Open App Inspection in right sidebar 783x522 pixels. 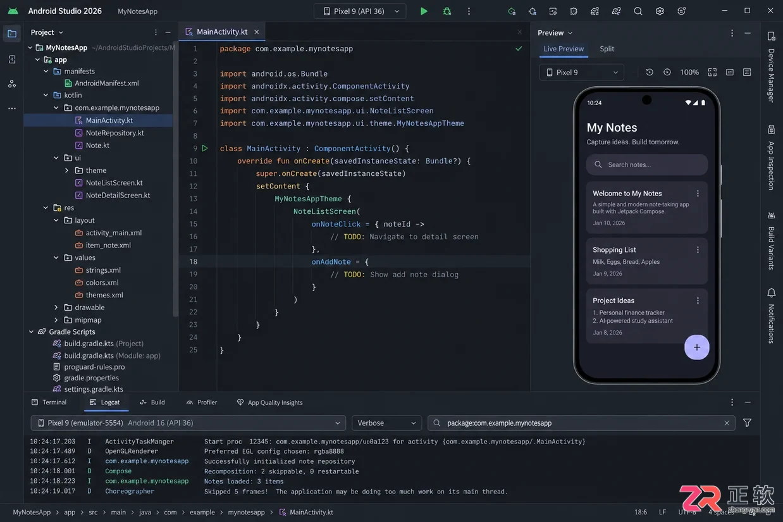pos(771,158)
